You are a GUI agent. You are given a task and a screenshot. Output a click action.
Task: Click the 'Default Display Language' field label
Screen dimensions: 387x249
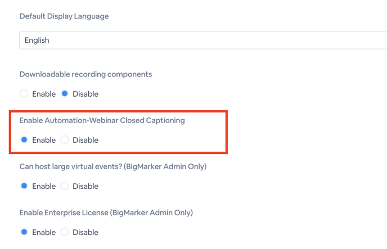(64, 16)
